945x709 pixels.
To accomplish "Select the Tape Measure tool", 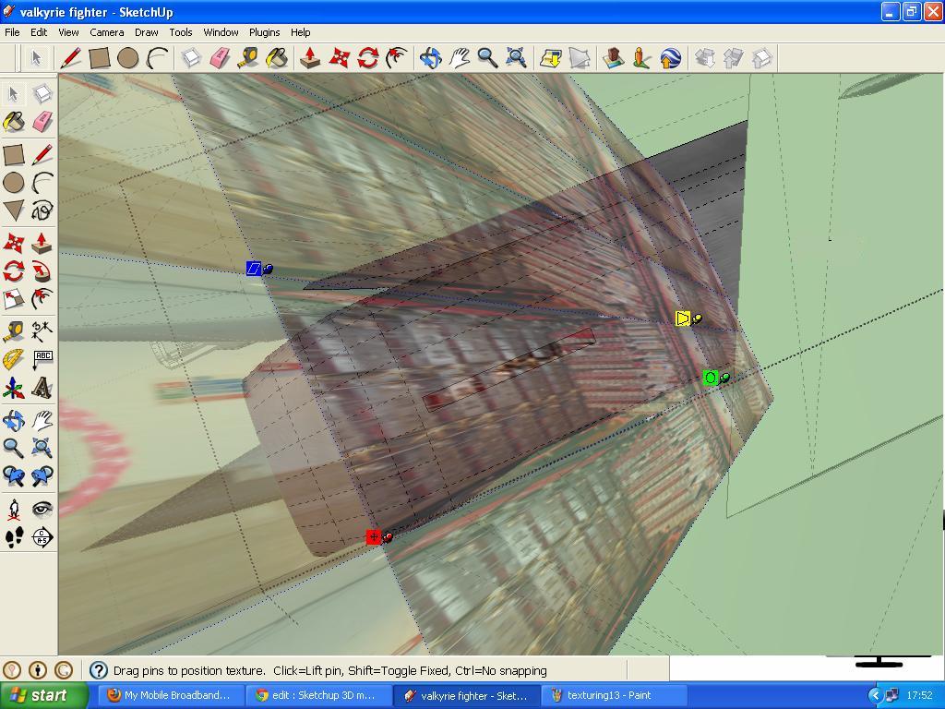I will (14, 332).
